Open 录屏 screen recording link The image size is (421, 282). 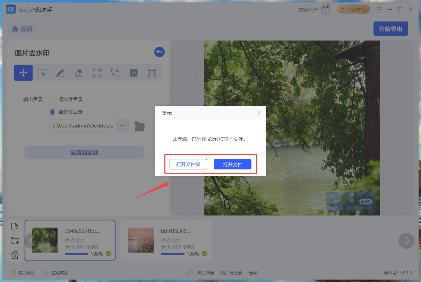pyautogui.click(x=253, y=273)
